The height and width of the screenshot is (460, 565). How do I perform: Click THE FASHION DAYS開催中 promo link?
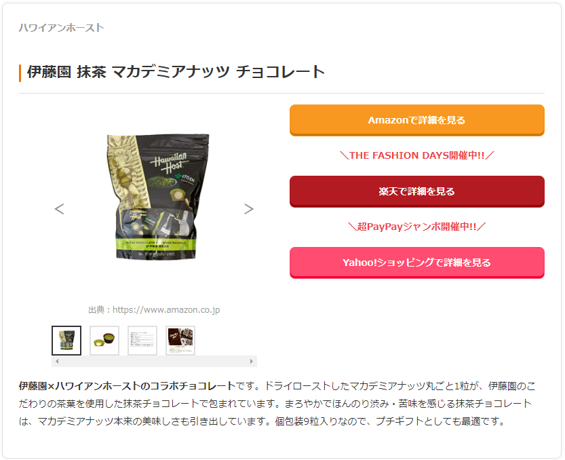pos(417,155)
